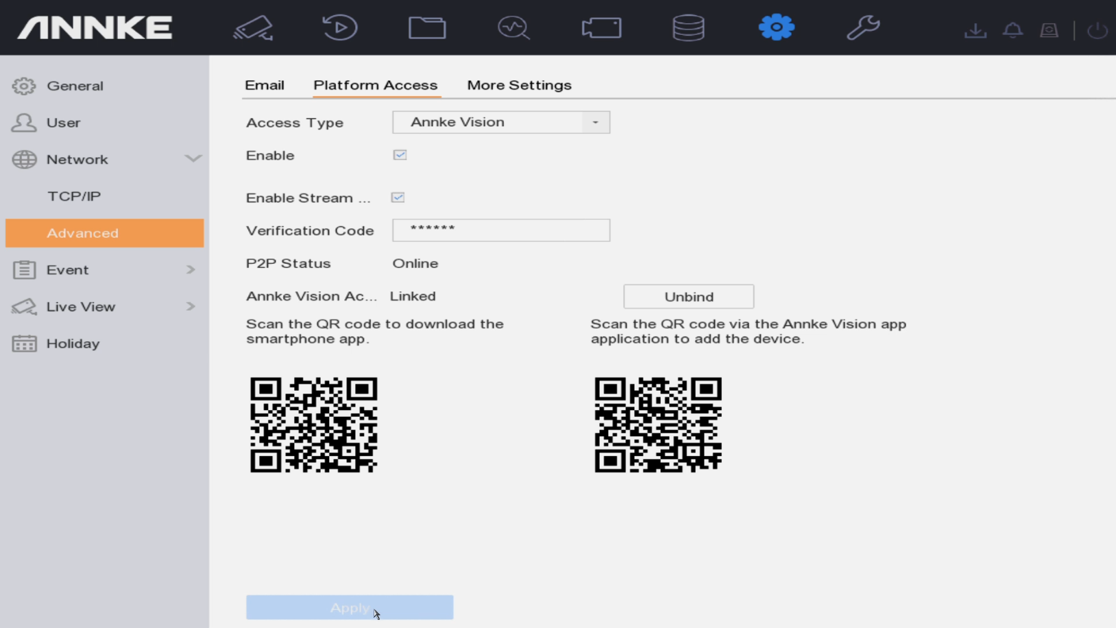Uncheck the Enable checkbox

tap(400, 155)
